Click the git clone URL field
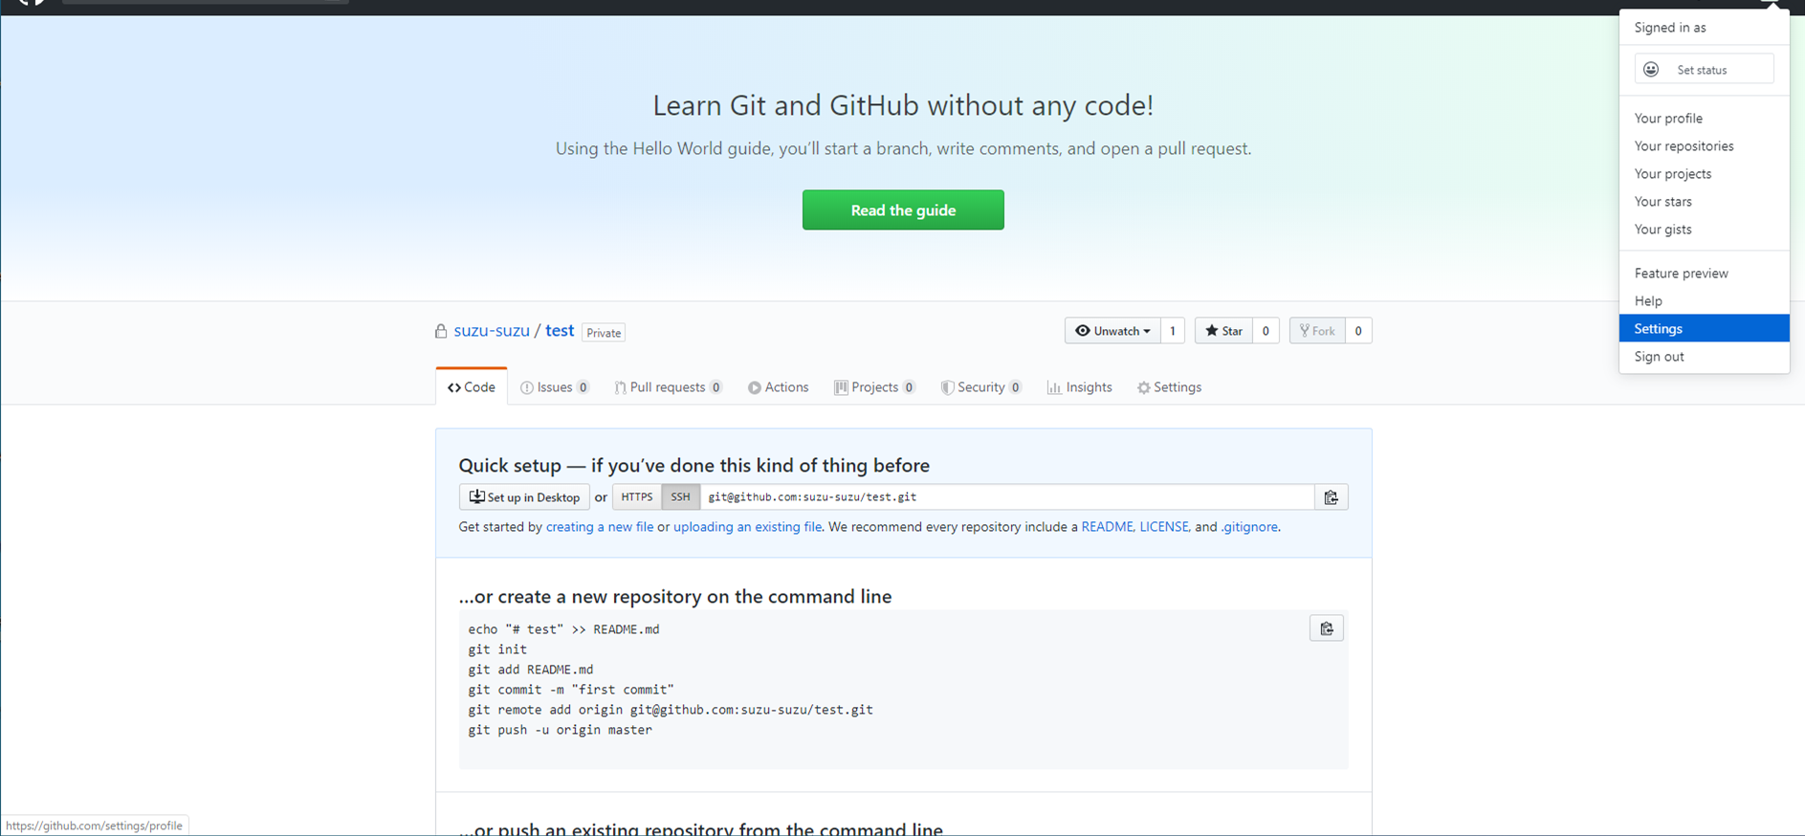Viewport: 1805px width, 836px height. pos(1007,497)
